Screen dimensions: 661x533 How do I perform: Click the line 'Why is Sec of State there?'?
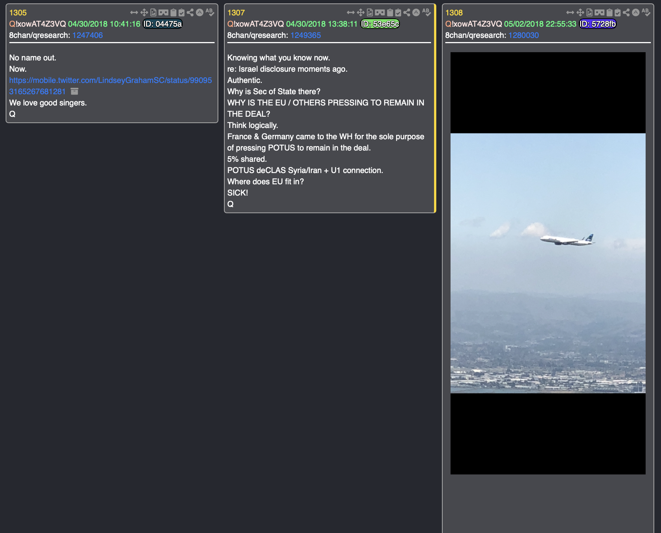(x=274, y=92)
